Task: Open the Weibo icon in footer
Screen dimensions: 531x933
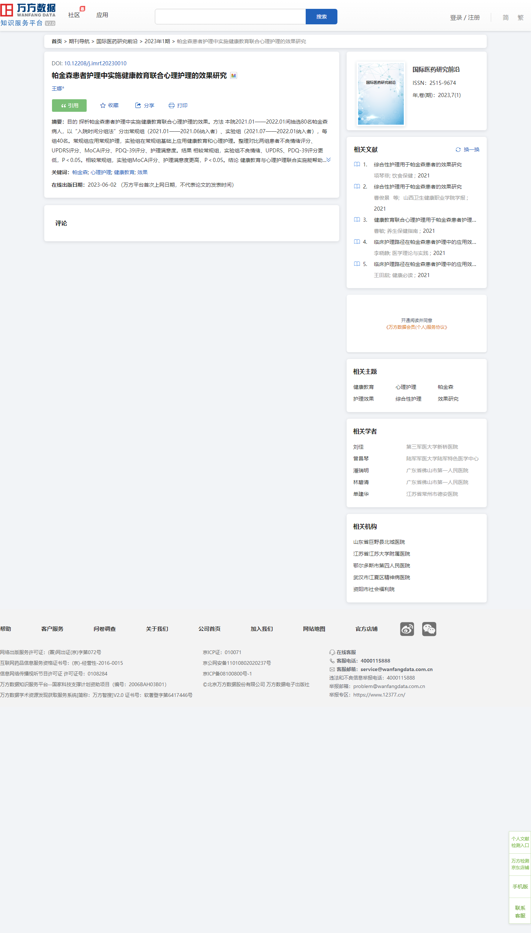Action: click(407, 629)
